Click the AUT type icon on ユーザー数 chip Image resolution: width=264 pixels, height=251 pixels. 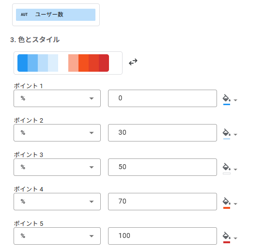24,15
